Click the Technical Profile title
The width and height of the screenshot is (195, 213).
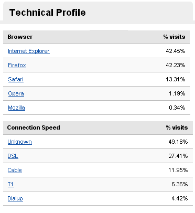[x=47, y=13]
